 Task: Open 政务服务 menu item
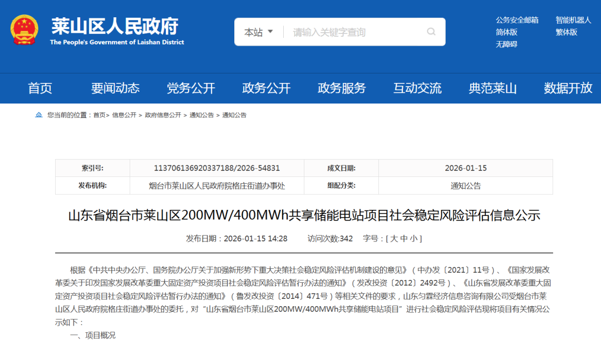pyautogui.click(x=342, y=88)
